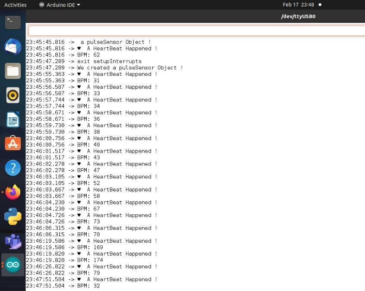Open the Python dock icon
Screen dimensions: 365x291
point(13,216)
